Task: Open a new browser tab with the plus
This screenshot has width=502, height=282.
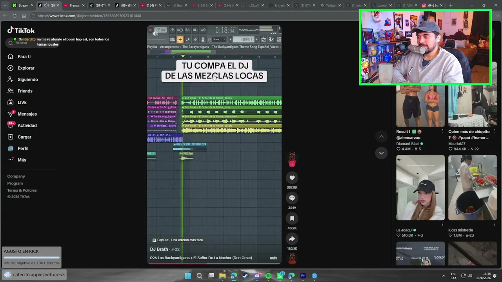Action: tap(451, 5)
